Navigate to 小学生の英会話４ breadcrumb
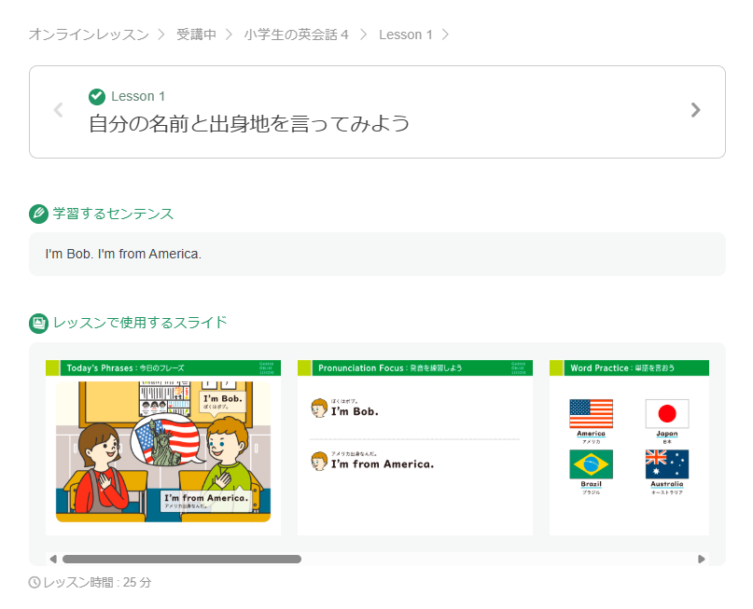Viewport: 753px width, 609px height. [x=297, y=35]
